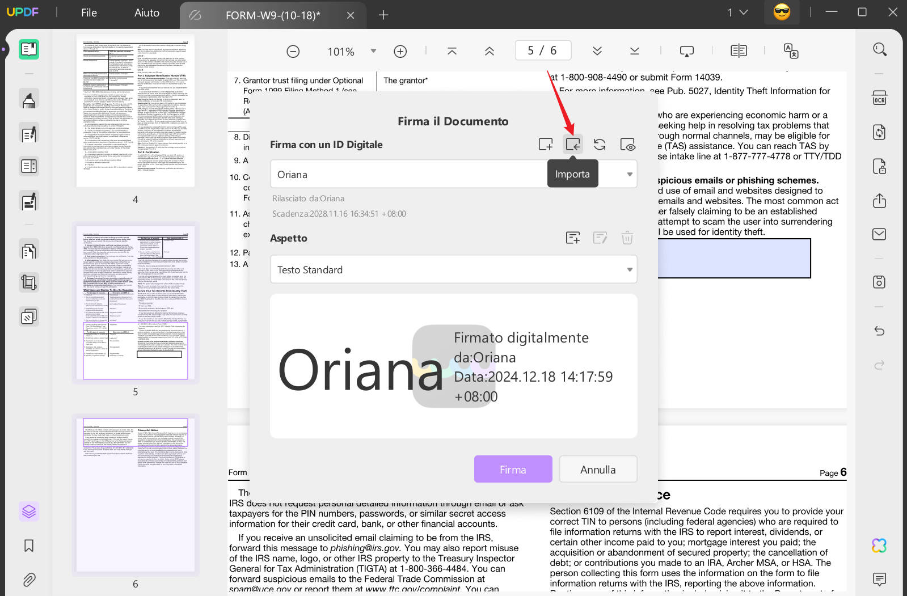This screenshot has width=907, height=596.
Task: Open the Form preparation tool
Action: 29,166
